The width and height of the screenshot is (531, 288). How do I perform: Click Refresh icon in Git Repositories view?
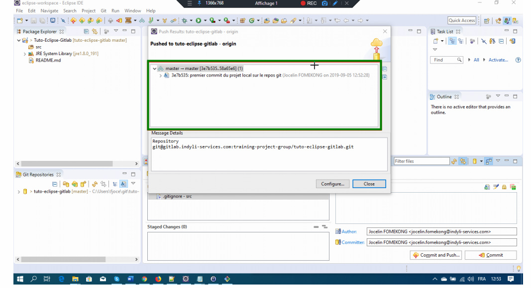coord(95,184)
